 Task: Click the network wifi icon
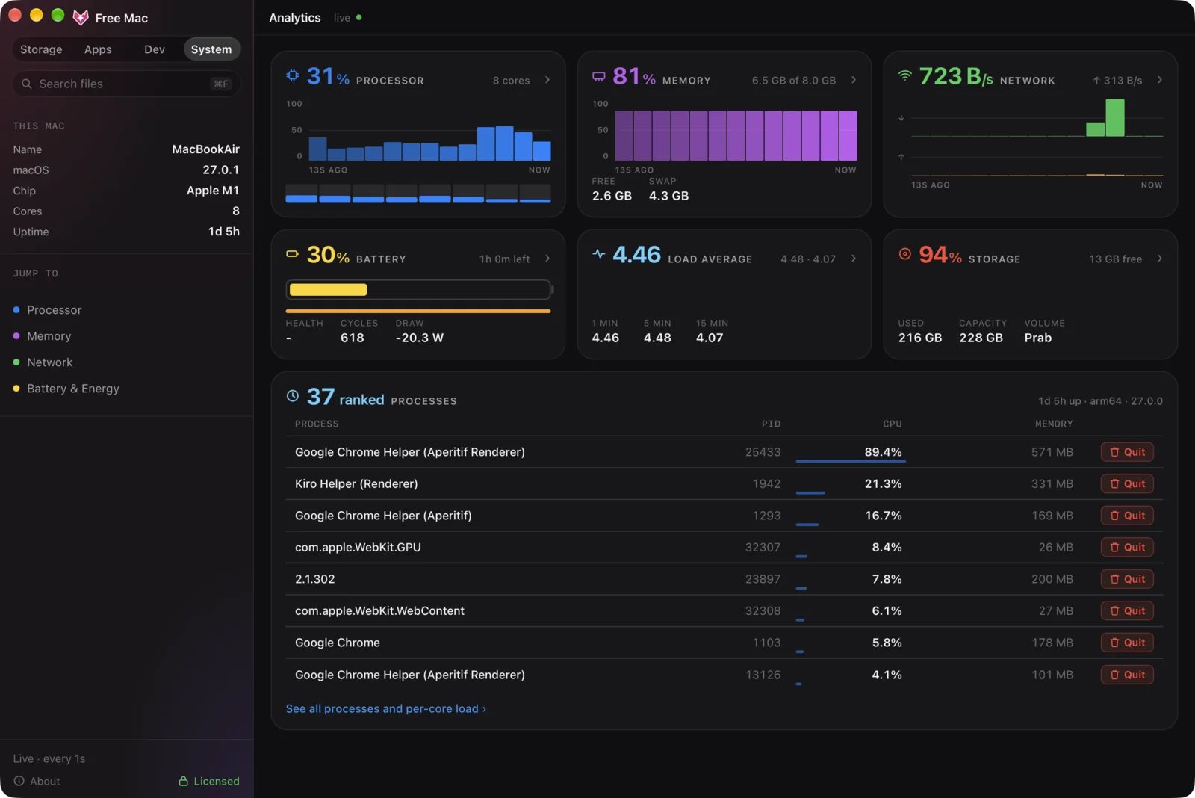[x=905, y=75]
